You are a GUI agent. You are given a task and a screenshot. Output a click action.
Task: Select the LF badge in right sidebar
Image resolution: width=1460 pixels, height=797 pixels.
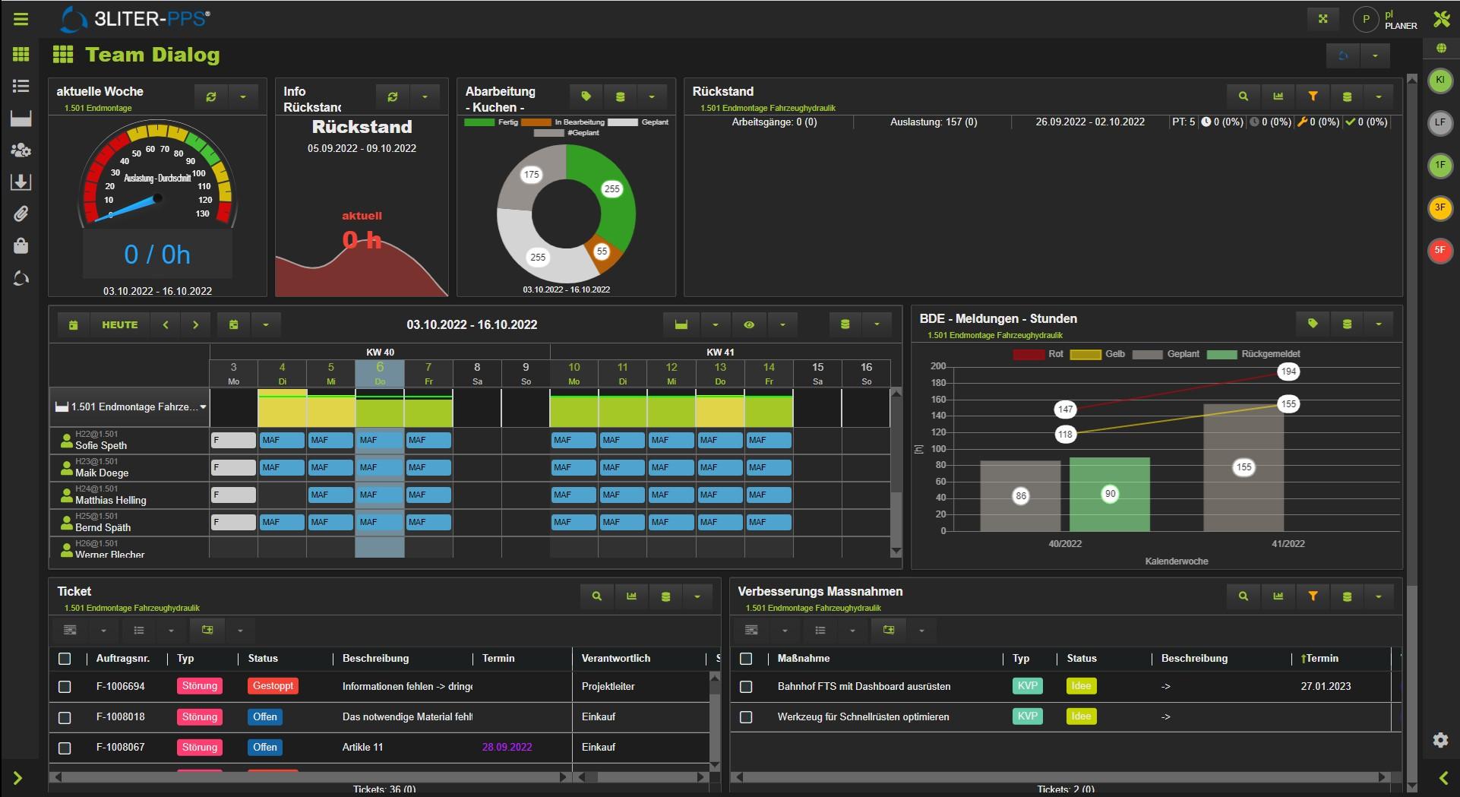1440,122
